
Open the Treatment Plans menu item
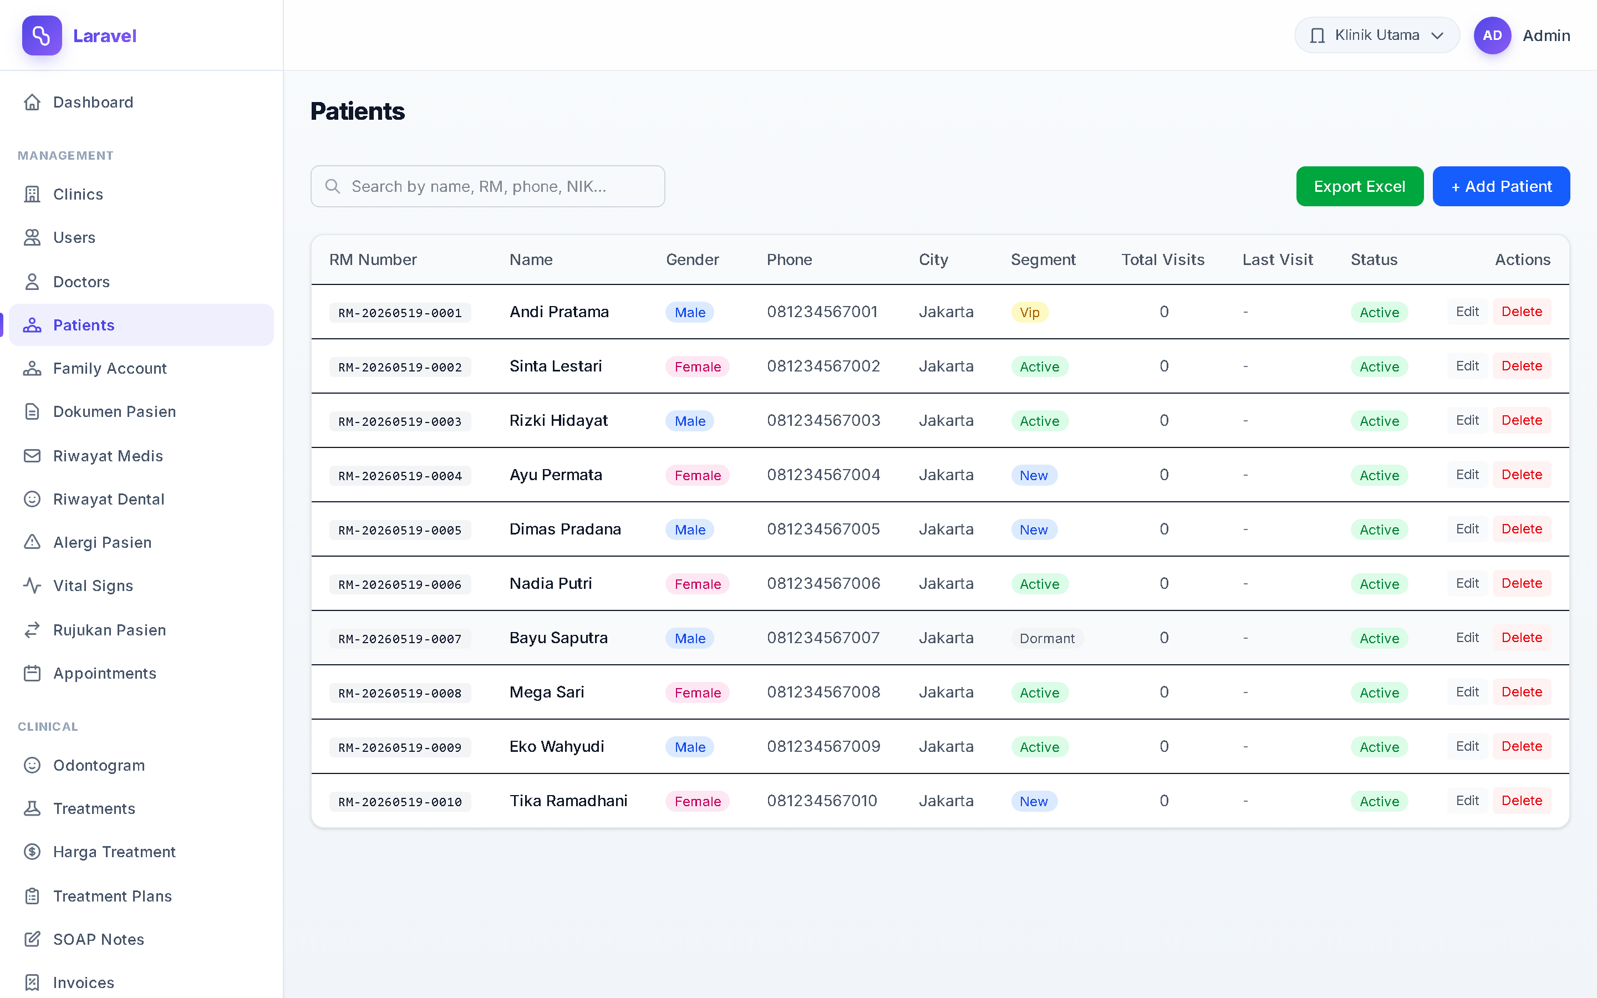141,895
